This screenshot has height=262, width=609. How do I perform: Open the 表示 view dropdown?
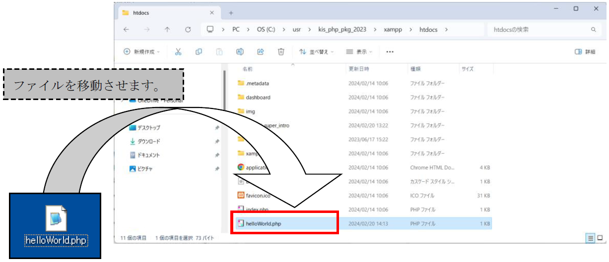tap(360, 52)
